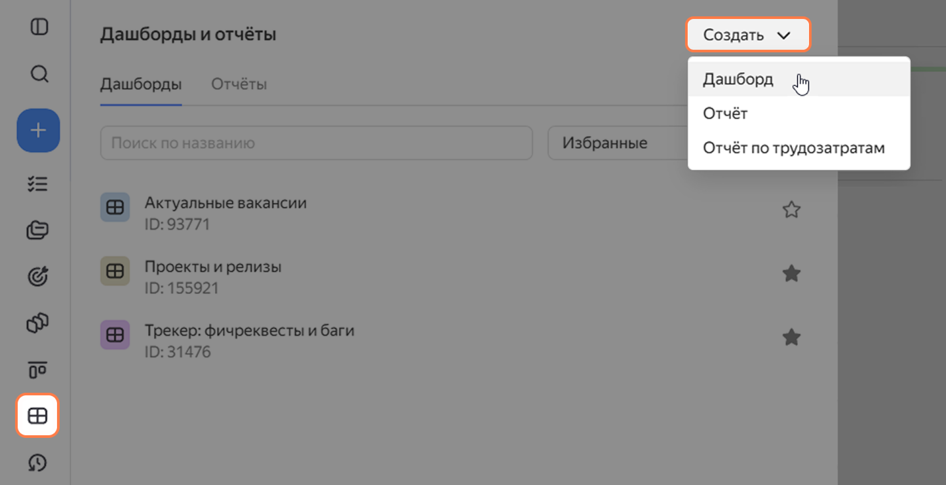
Task: Open the Избранные filter dropdown
Action: (618, 143)
